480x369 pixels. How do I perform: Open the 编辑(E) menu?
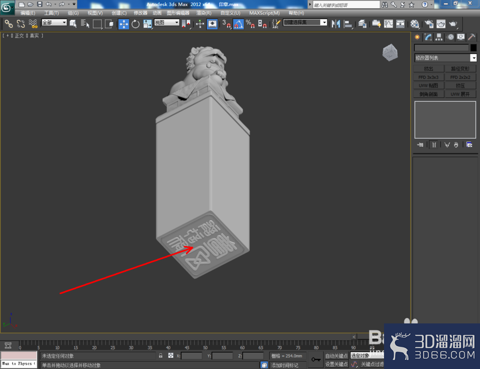coord(28,13)
